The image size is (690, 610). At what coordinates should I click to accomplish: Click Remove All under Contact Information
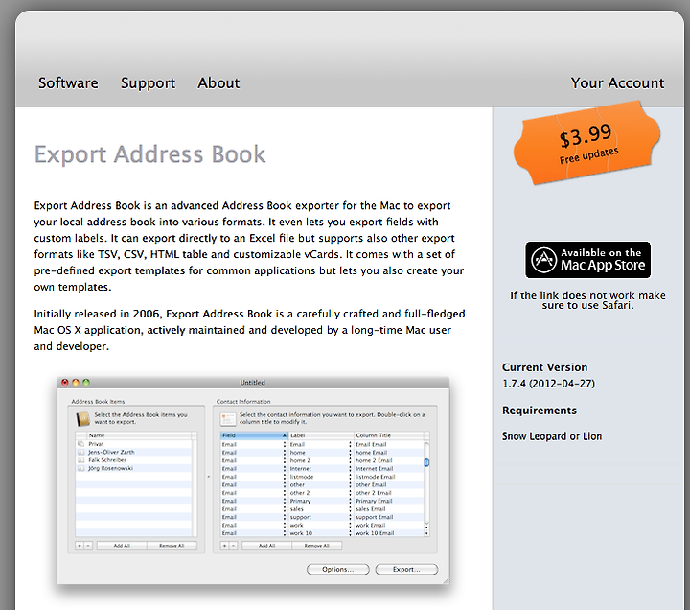tap(317, 545)
